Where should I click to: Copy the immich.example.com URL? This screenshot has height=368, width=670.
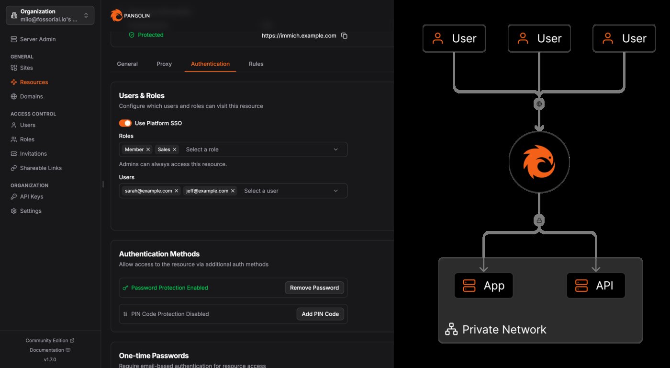point(344,35)
